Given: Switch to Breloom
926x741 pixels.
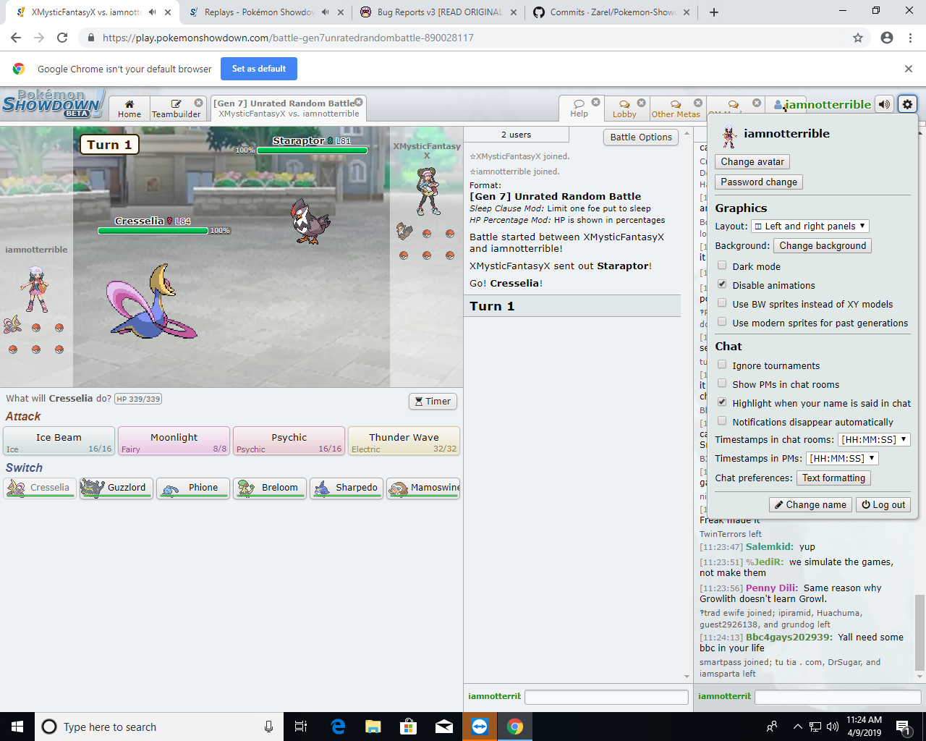Looking at the screenshot, I should tap(269, 488).
